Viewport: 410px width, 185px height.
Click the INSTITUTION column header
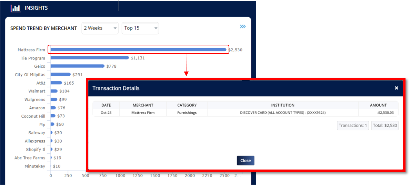(x=283, y=105)
